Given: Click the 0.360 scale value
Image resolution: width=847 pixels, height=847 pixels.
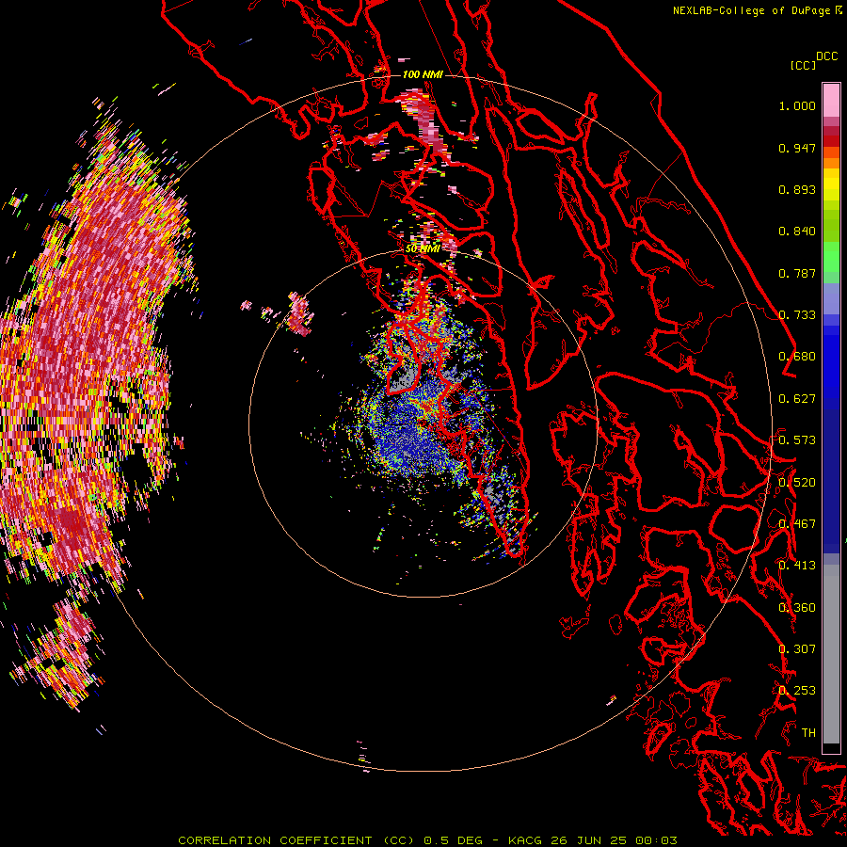Looking at the screenshot, I should coord(797,608).
